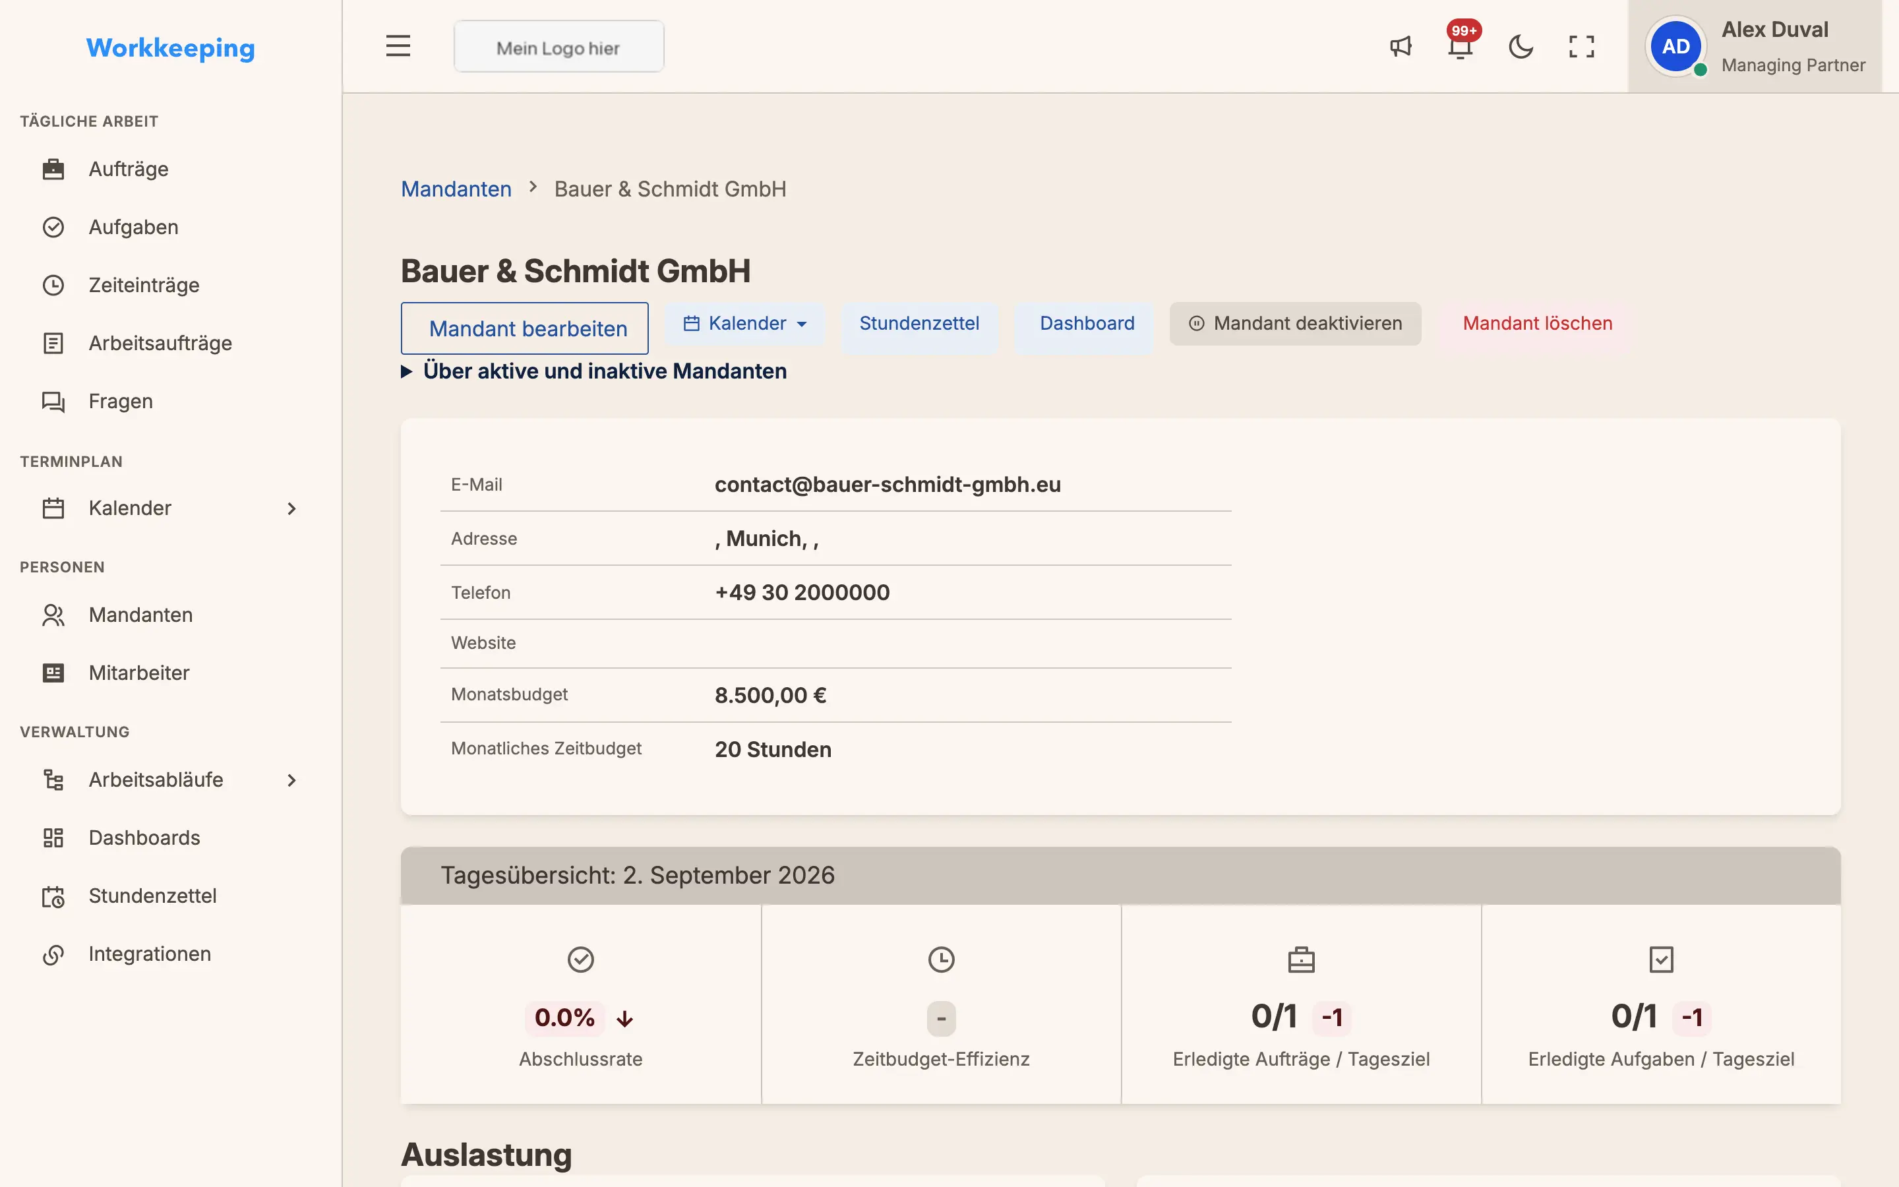This screenshot has height=1187, width=1899.
Task: Click the Mandanten people icon in the sidebar
Action: tap(53, 615)
